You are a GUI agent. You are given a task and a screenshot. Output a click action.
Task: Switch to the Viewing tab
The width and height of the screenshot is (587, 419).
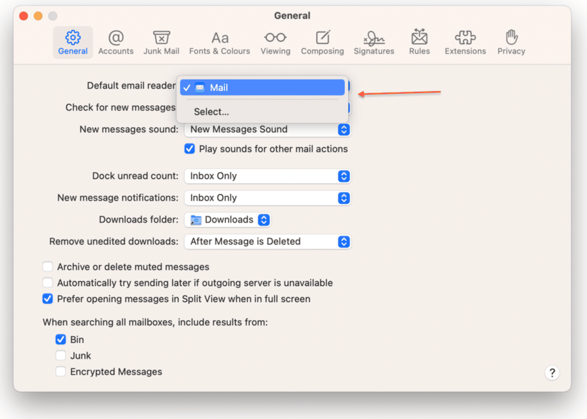pos(275,42)
